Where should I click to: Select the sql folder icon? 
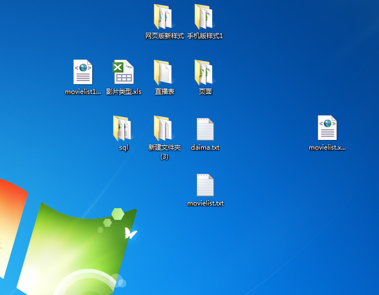tap(122, 128)
